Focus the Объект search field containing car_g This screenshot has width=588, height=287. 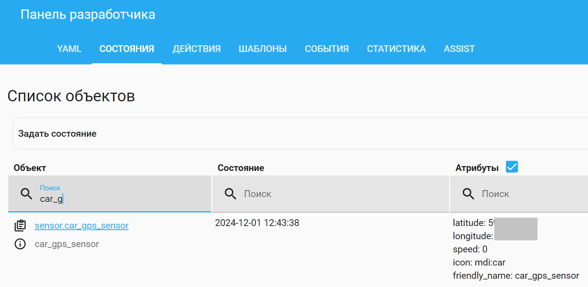[x=110, y=194]
